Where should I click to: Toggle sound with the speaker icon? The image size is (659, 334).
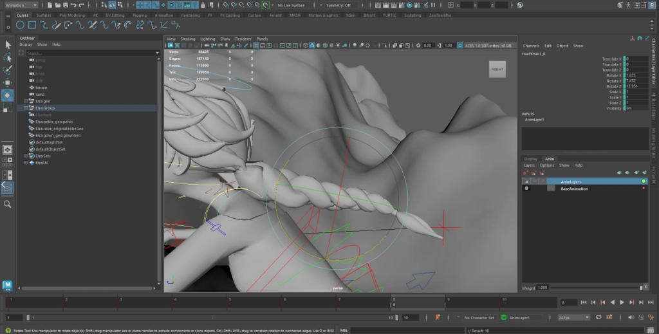tap(631, 318)
